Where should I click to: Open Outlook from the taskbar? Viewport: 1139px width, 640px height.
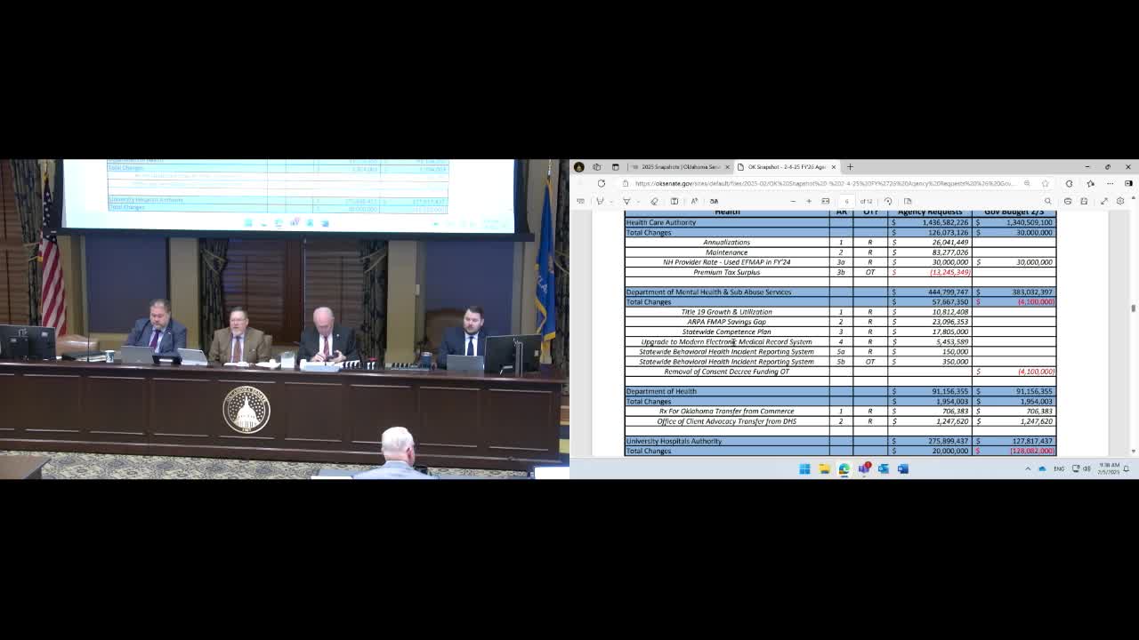pos(883,468)
